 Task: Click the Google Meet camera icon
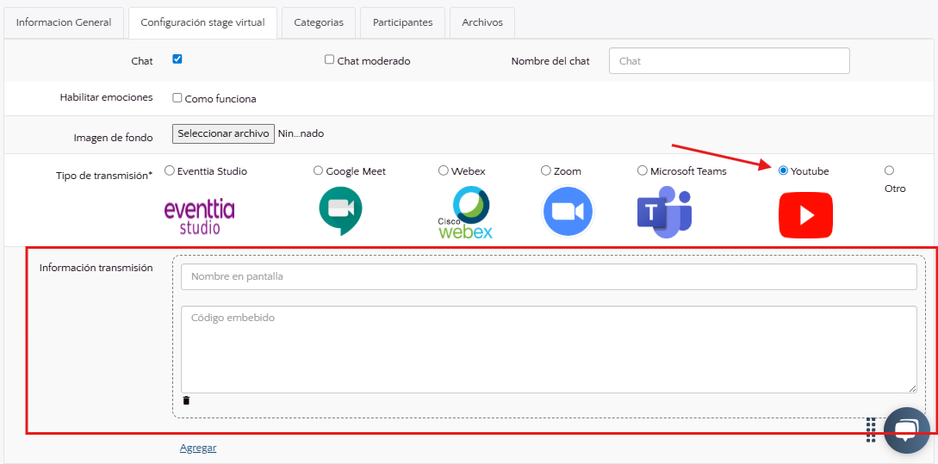click(340, 212)
